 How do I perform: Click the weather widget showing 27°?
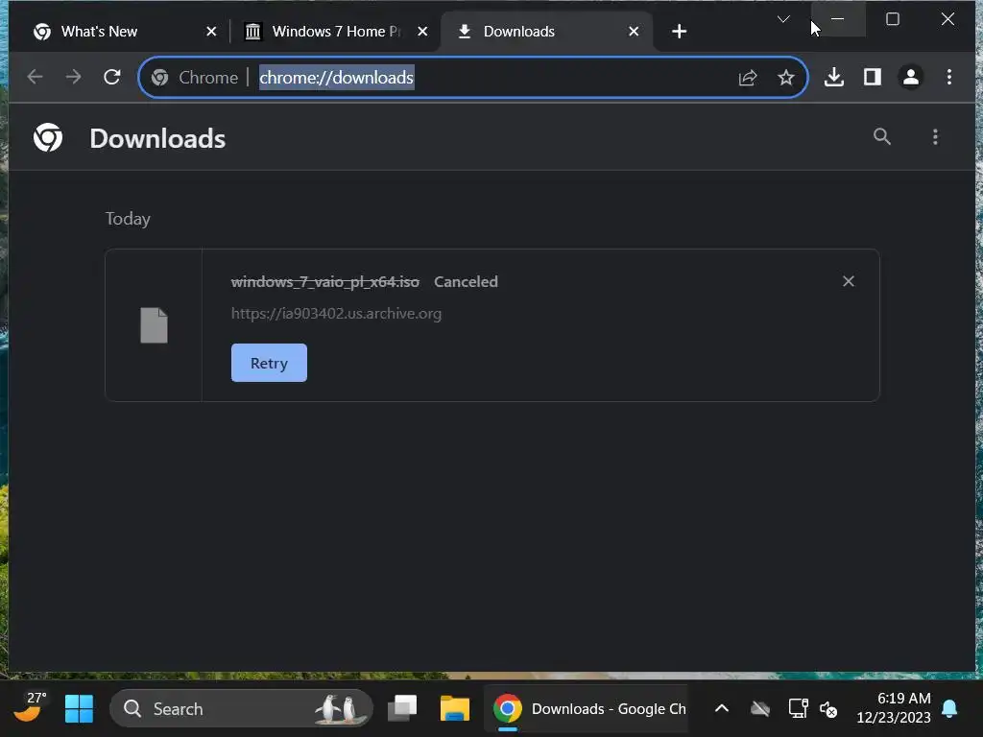point(29,707)
